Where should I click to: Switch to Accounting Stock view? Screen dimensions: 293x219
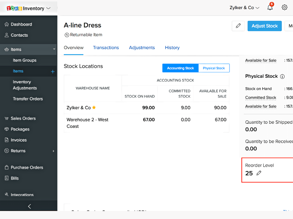click(180, 68)
